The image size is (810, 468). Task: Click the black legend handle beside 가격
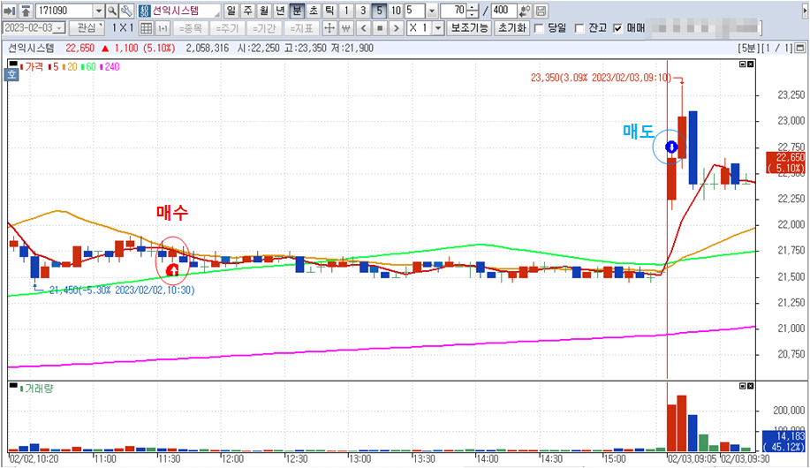(13, 64)
